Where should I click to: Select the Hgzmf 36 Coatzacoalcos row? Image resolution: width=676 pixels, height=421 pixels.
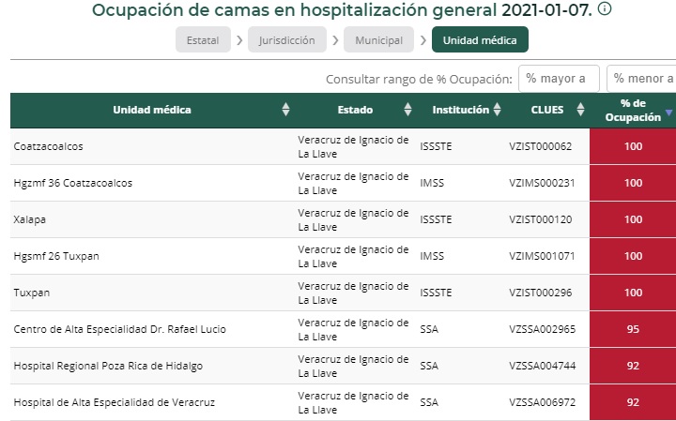coord(72,183)
